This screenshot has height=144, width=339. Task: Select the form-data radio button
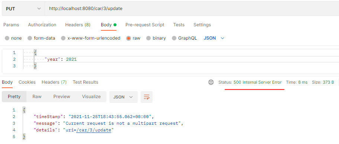(30, 38)
